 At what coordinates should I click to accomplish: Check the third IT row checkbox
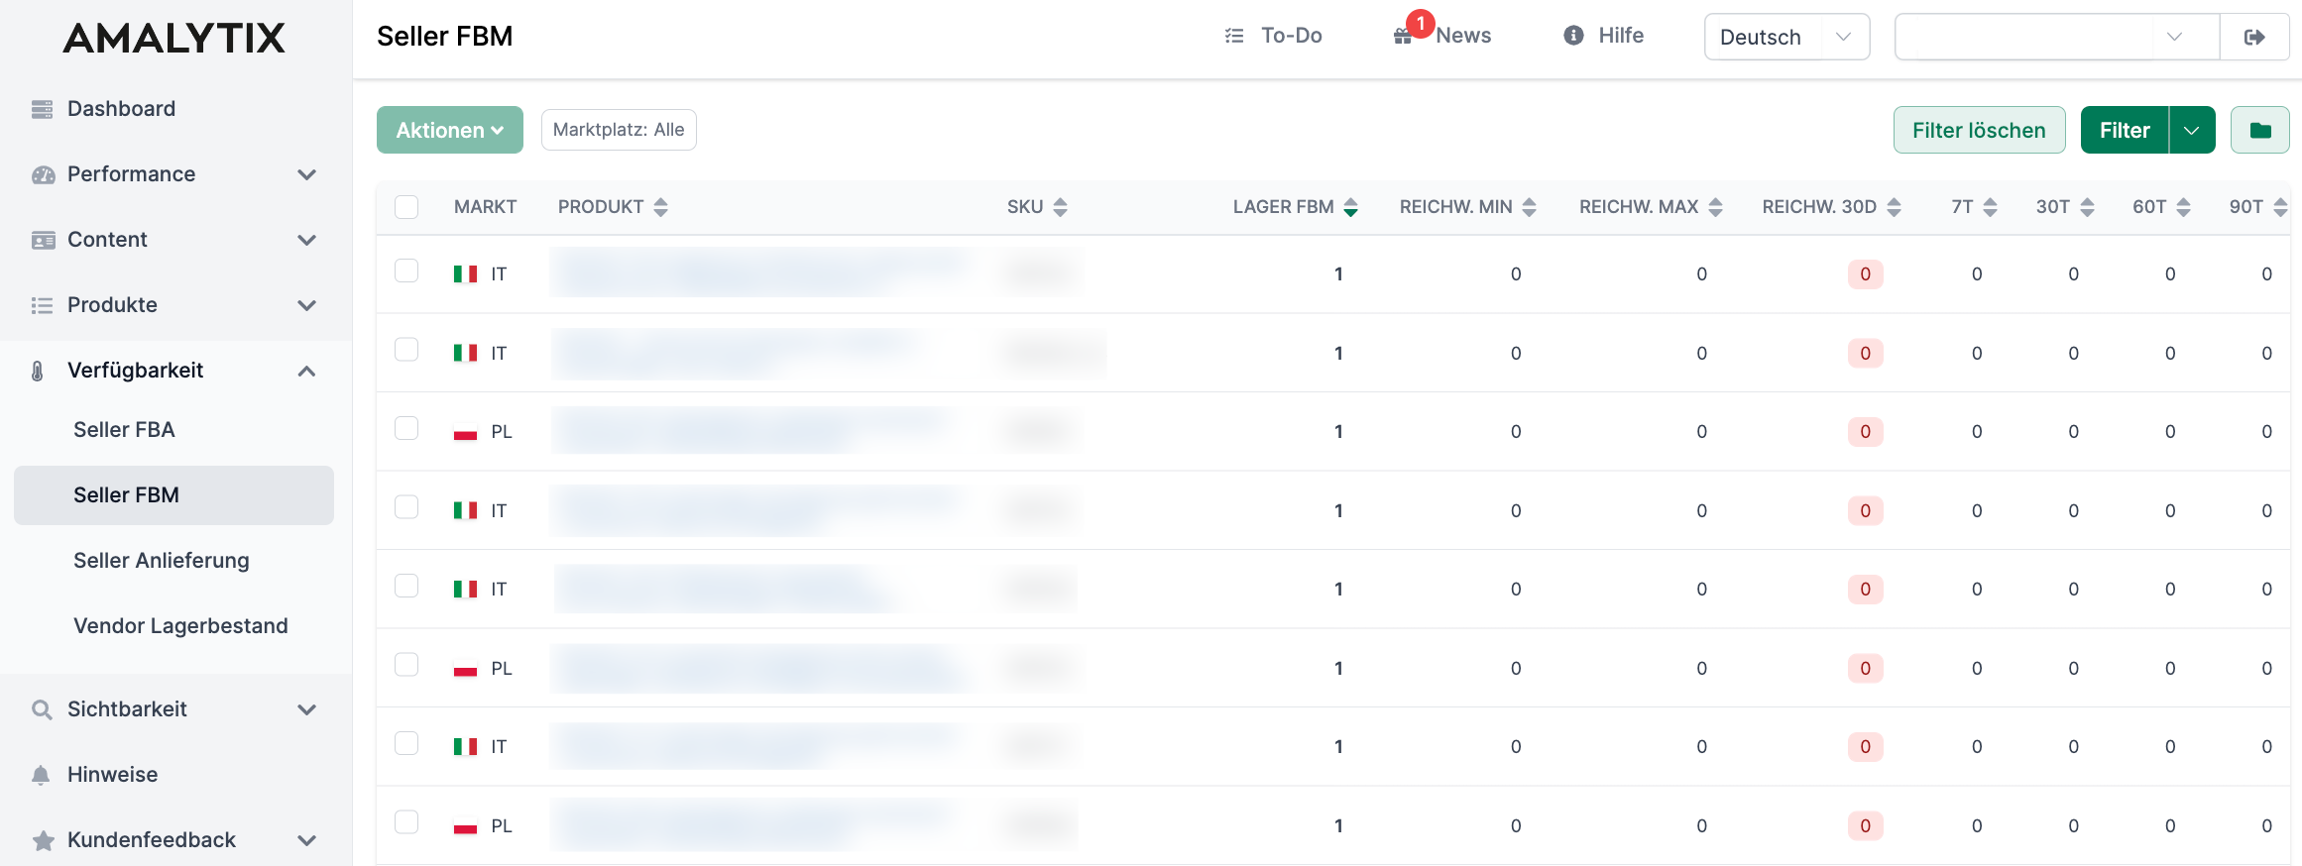pos(406,507)
